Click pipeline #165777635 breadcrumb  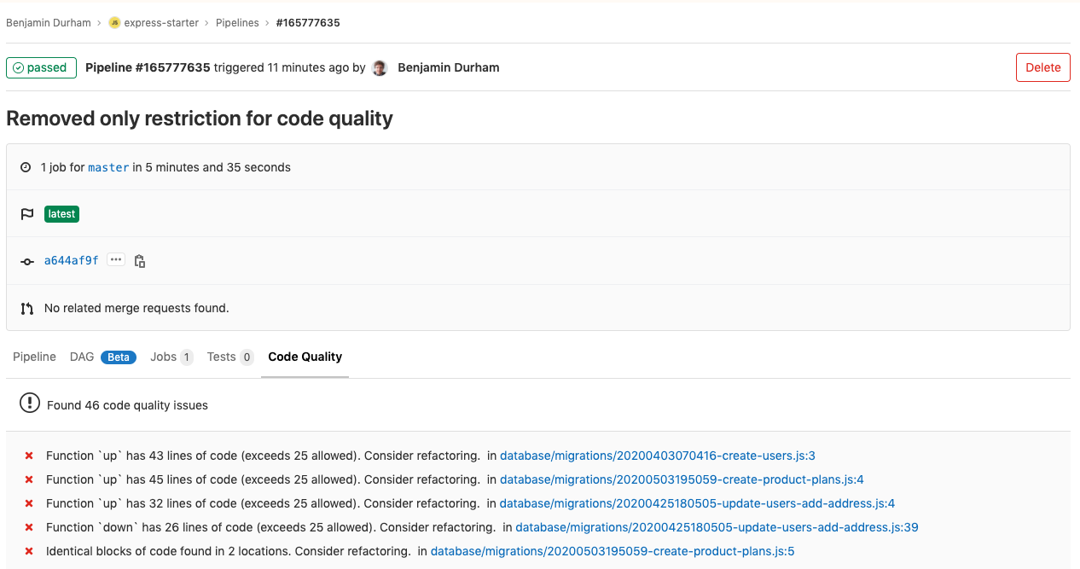(308, 23)
